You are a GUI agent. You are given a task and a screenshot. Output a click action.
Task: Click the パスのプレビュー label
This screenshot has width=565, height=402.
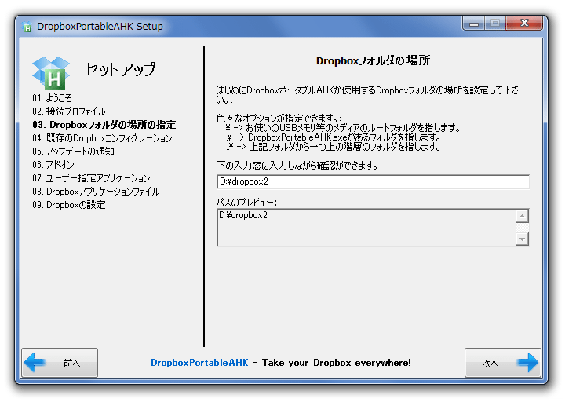pos(247,203)
